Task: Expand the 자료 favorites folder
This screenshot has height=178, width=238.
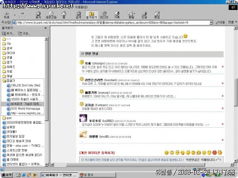Action: pos(7,71)
